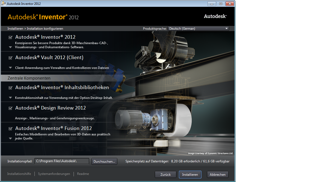
Task: Maximize the Autodesk Inventor 2012 window
Action: [221, 4]
